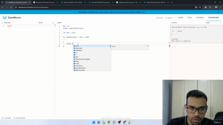Click script line 'var Ano = 2024'
The image size is (223, 125).
coord(69,33)
